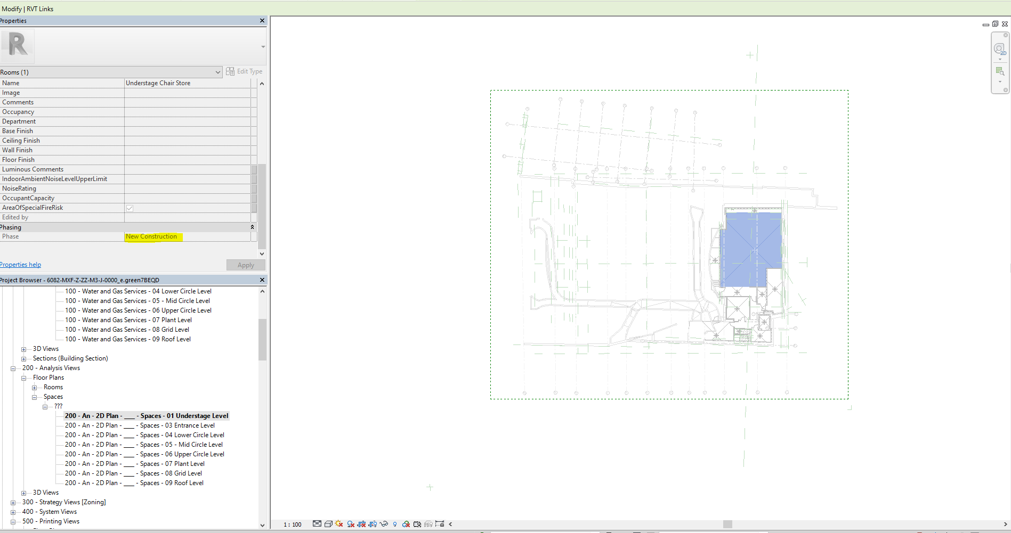Open the Detail Level checkerboard icon
Screen dimensions: 1011x533
pyautogui.click(x=317, y=524)
